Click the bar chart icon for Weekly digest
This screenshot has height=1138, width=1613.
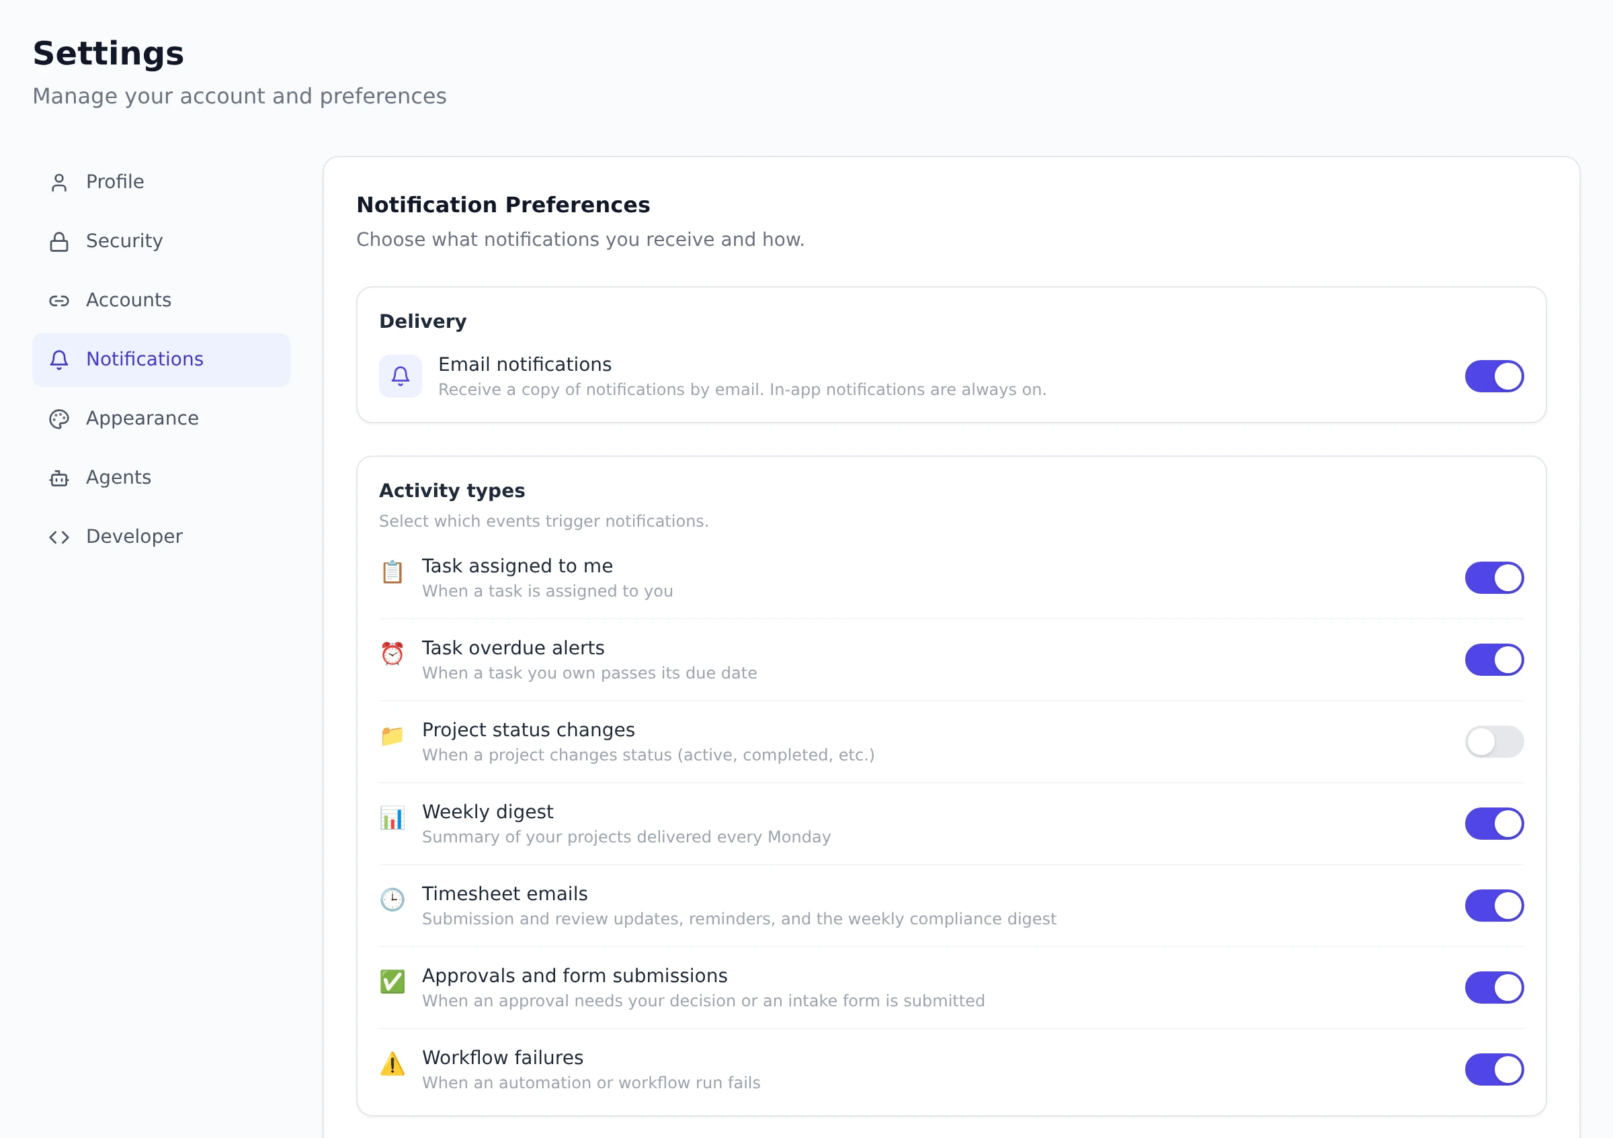pos(392,817)
